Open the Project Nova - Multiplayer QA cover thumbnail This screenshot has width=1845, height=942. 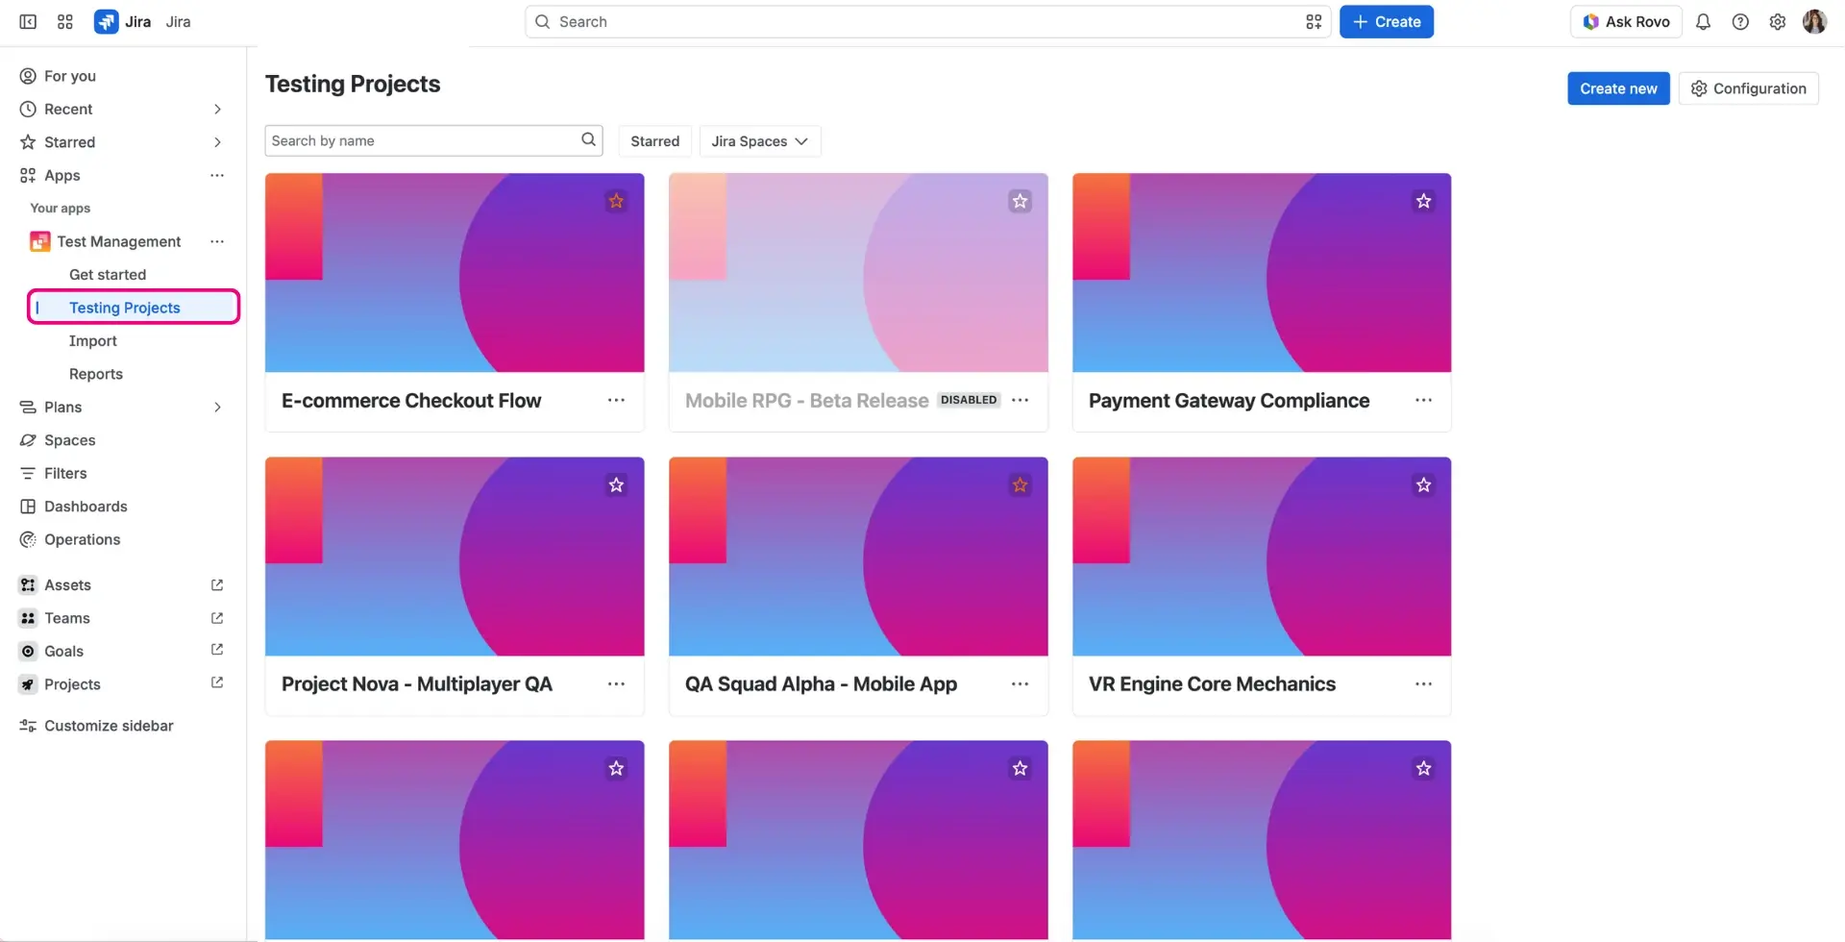coord(455,557)
